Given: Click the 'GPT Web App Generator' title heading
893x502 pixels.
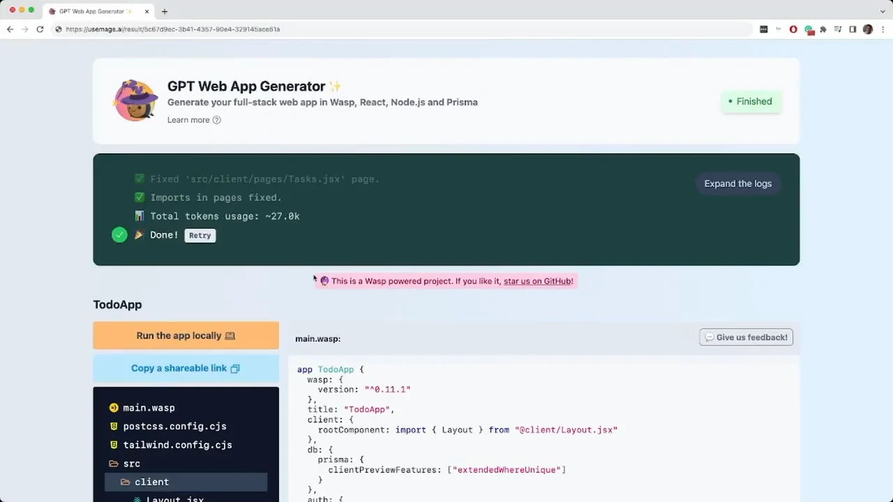Looking at the screenshot, I should click(246, 86).
